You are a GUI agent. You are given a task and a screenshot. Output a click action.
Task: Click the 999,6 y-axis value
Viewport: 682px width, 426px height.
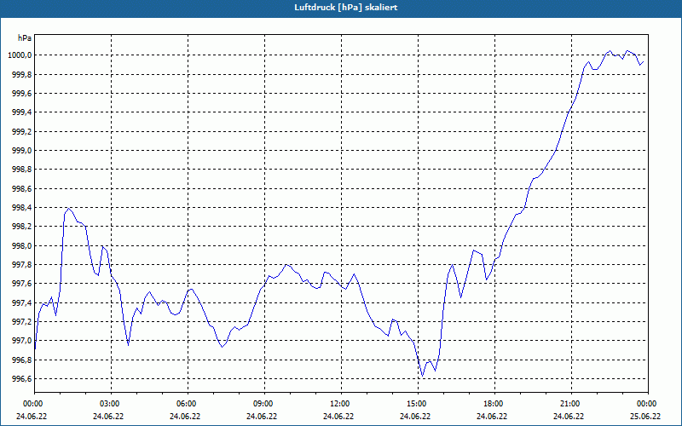(22, 94)
